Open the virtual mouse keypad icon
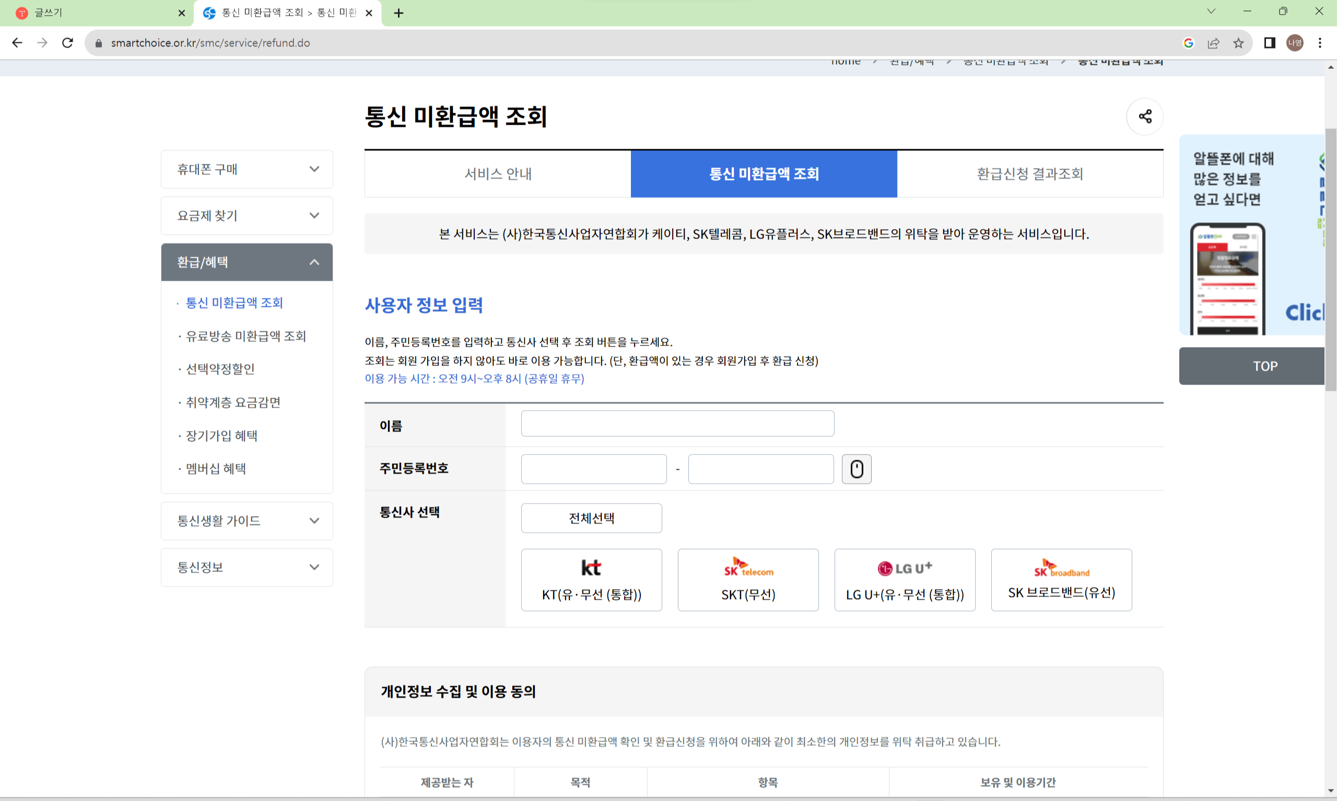This screenshot has width=1337, height=801. 856,469
